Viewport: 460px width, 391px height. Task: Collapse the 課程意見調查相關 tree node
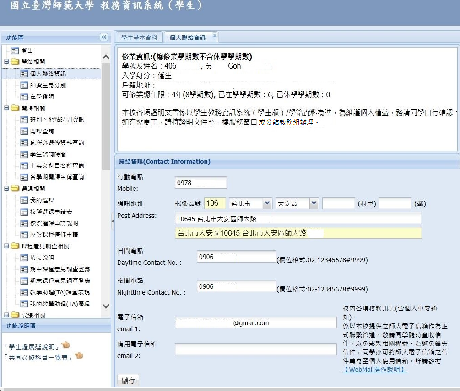(6, 246)
